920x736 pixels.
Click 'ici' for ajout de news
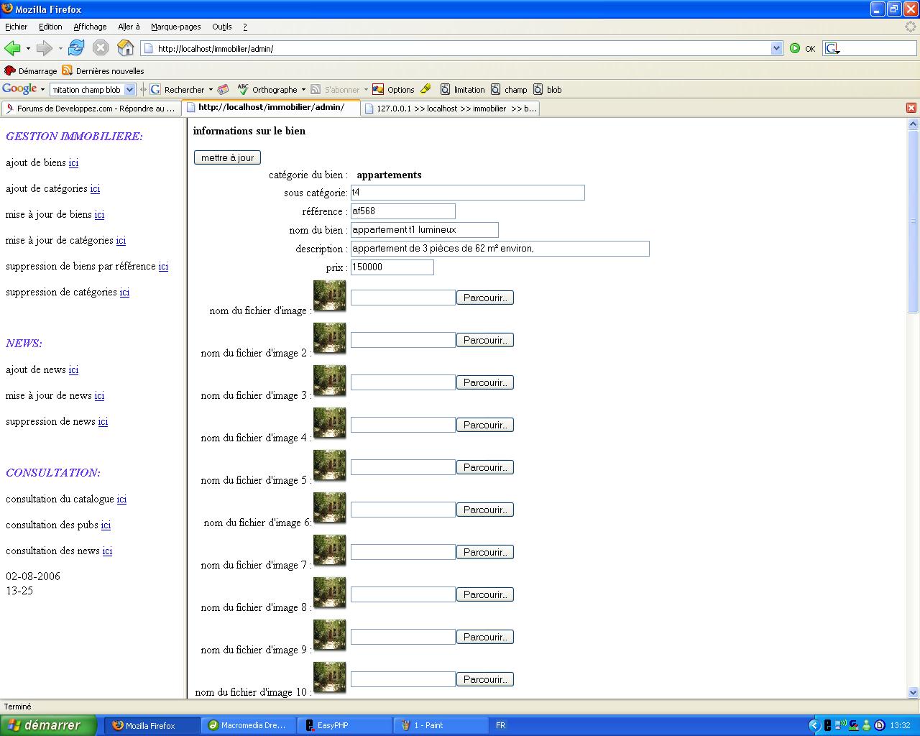pyautogui.click(x=73, y=370)
